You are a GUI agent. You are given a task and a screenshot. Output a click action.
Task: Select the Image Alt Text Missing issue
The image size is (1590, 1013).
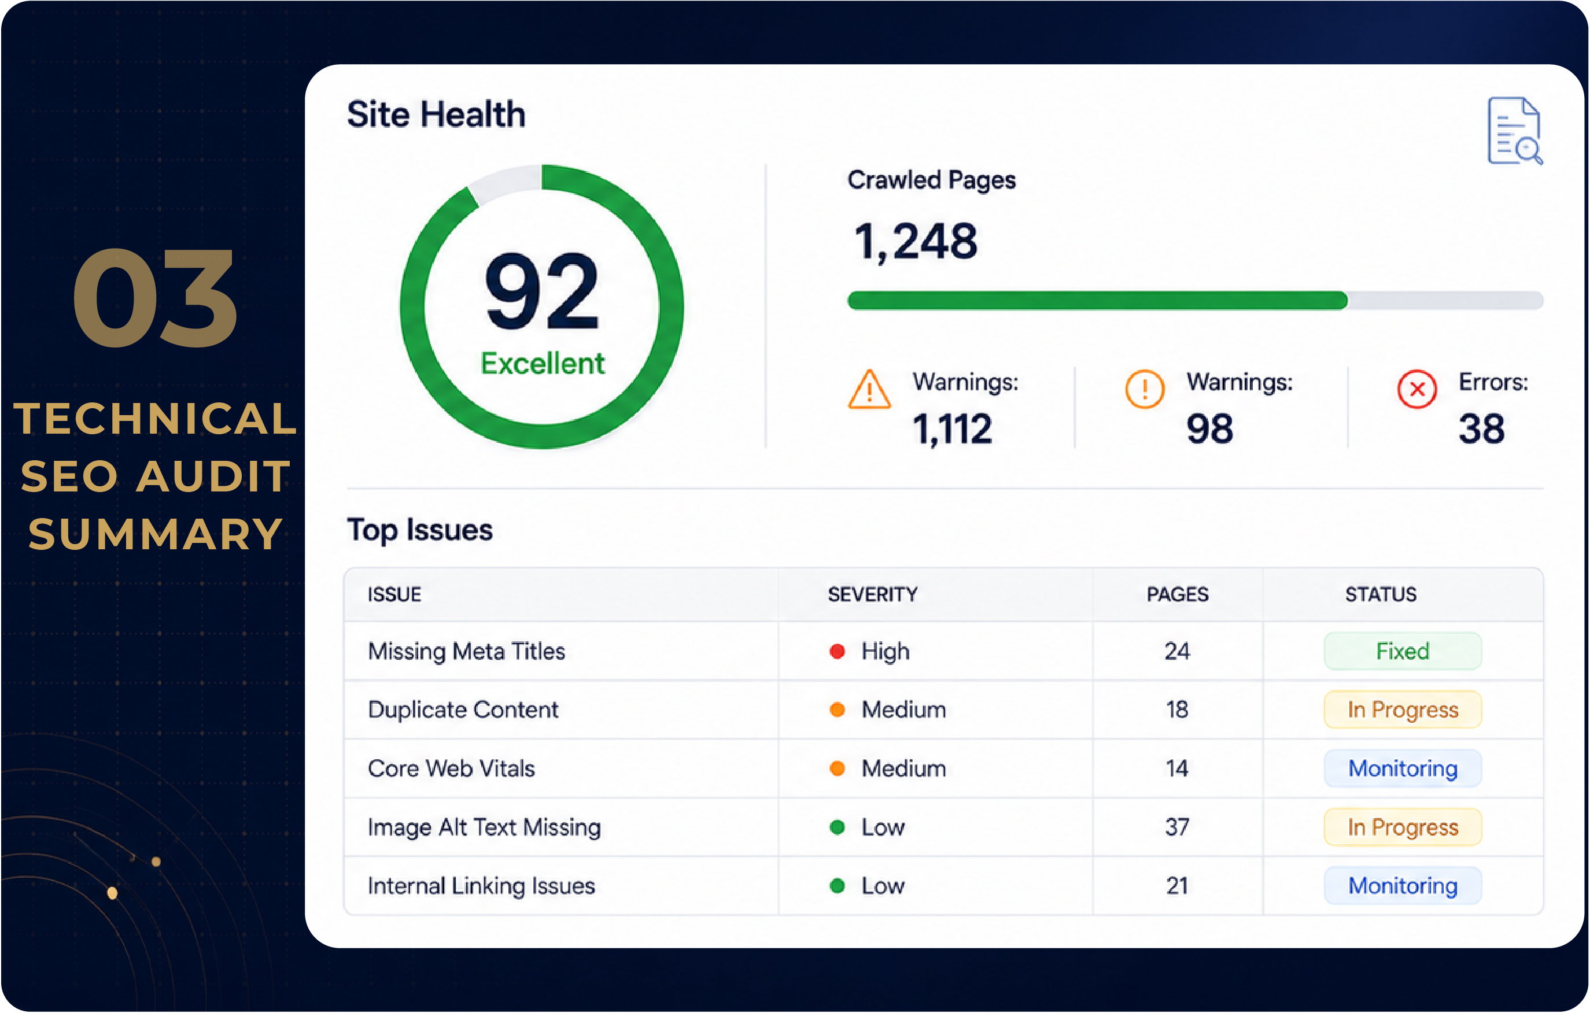(484, 827)
